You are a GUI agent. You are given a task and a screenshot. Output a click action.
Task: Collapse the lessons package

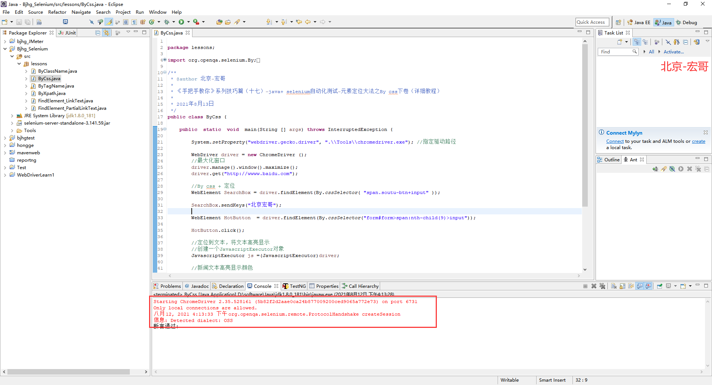coord(19,64)
